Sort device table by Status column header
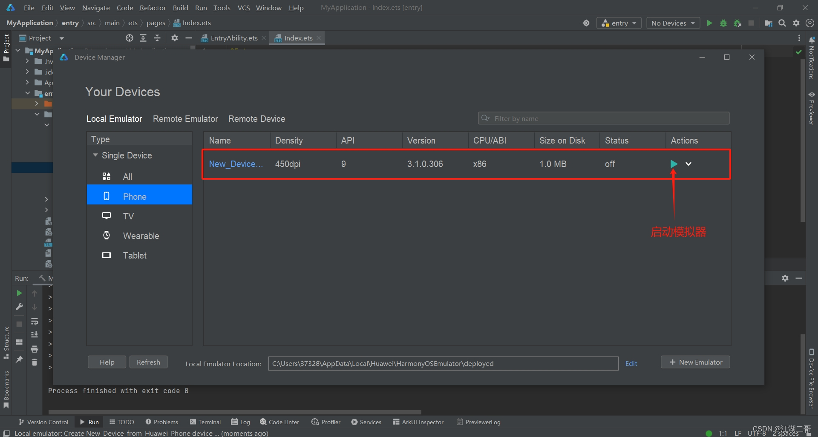 [x=633, y=141]
